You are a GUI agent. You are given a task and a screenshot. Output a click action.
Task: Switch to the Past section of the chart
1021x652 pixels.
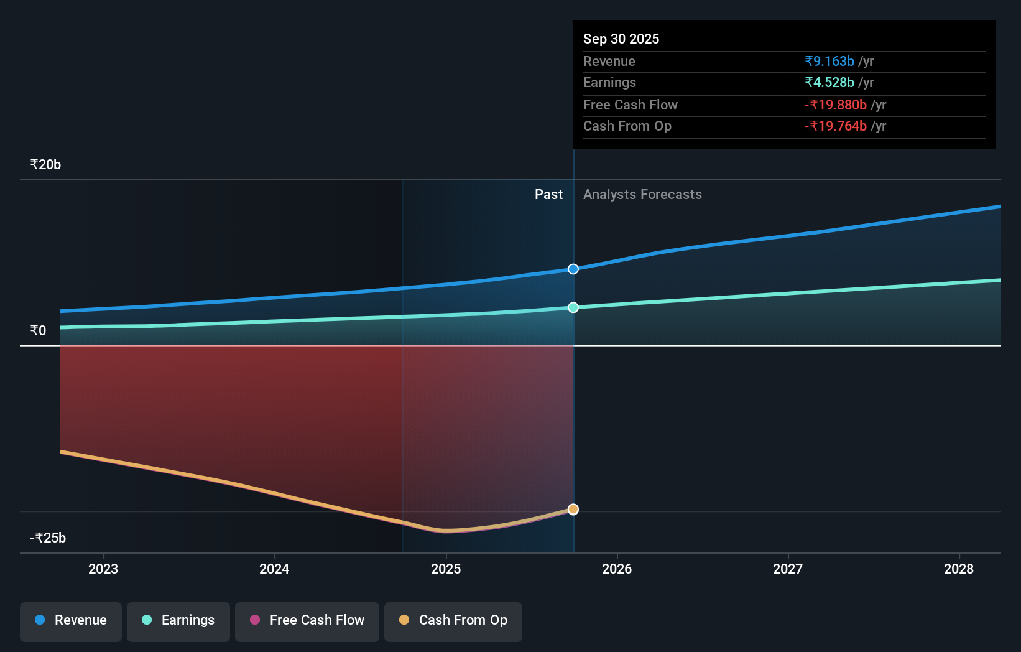pyautogui.click(x=548, y=194)
